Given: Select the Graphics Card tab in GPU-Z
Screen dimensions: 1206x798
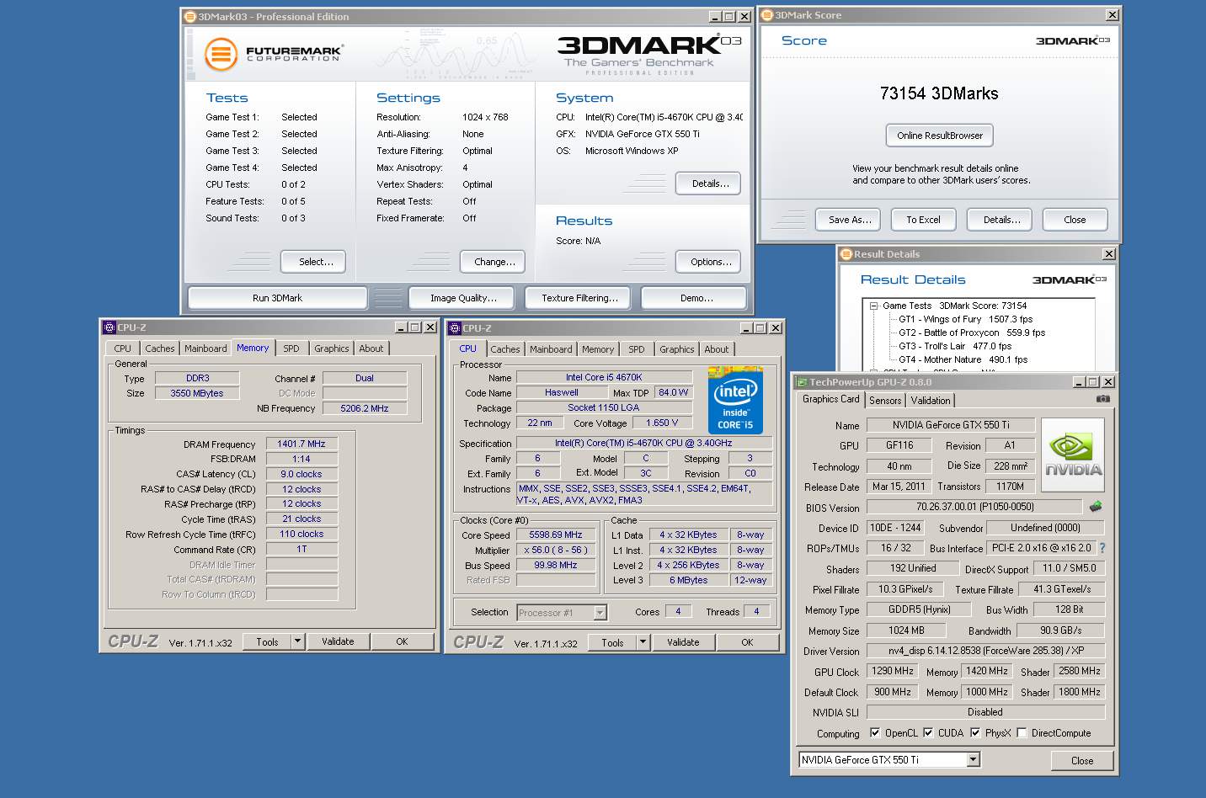Looking at the screenshot, I should tap(831, 399).
